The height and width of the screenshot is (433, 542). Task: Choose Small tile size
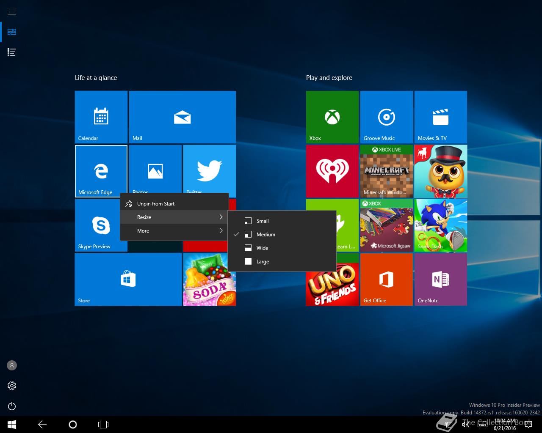282,221
